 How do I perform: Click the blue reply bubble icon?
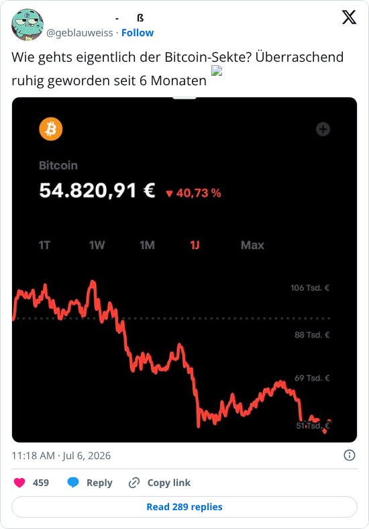pyautogui.click(x=73, y=483)
